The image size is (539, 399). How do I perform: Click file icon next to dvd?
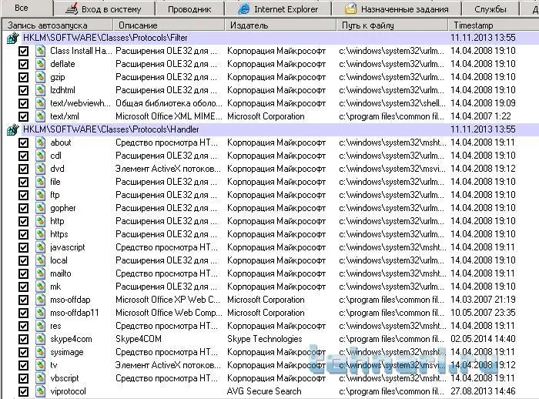(x=40, y=169)
